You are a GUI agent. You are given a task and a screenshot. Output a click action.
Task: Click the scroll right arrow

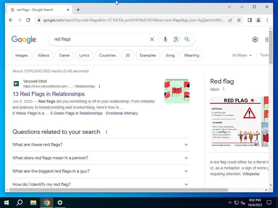[266, 190]
